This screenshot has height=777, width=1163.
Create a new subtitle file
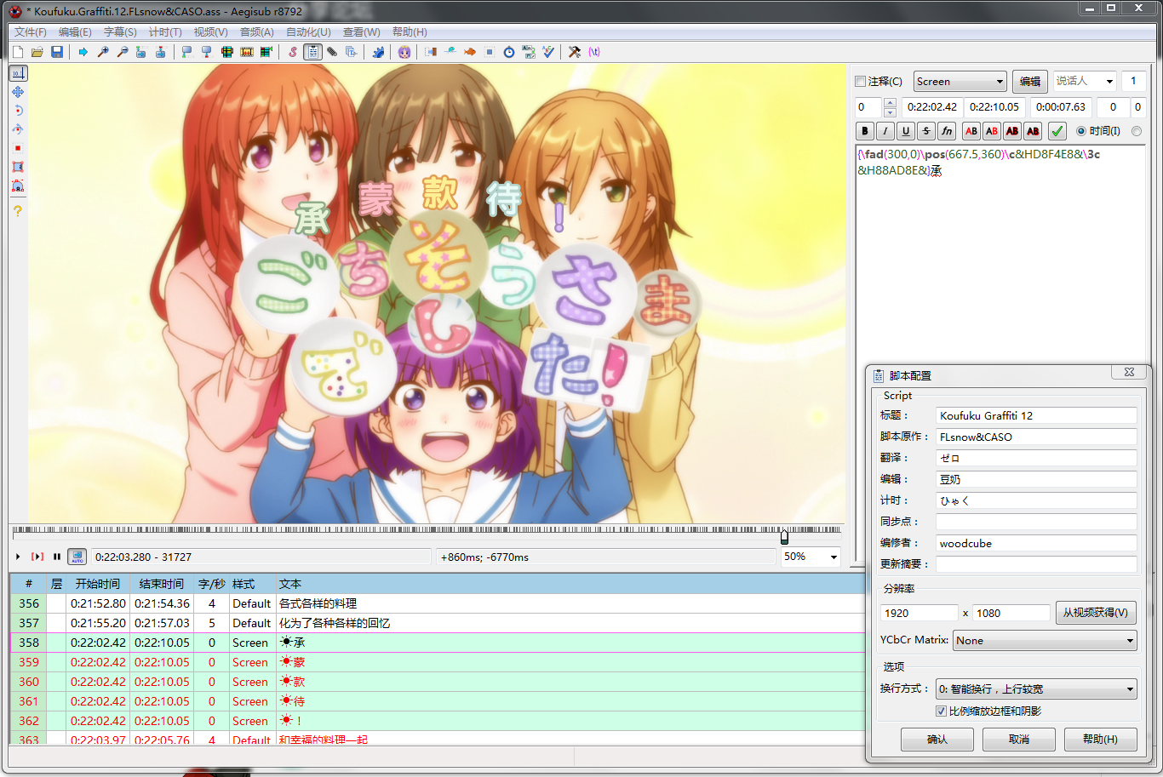tap(18, 52)
